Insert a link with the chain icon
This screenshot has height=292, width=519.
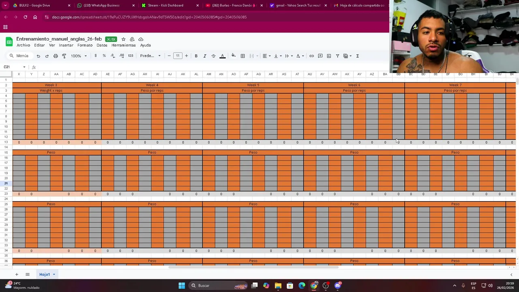tap(311, 56)
